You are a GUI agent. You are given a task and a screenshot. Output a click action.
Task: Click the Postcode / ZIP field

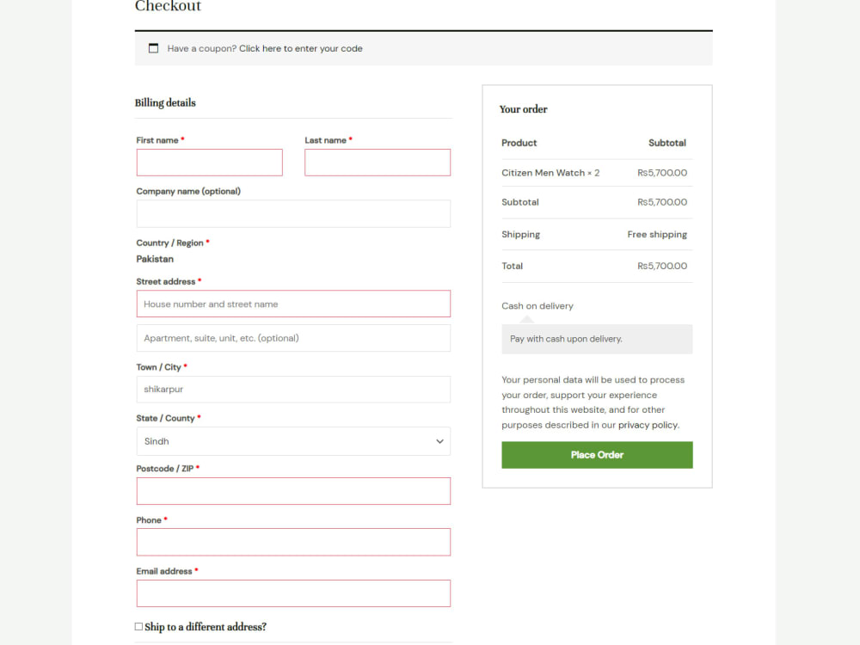pos(293,490)
